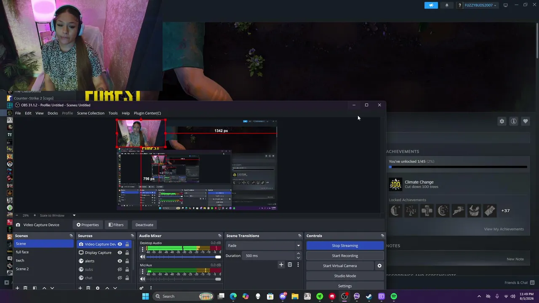539x303 pixels.
Task: Mute Mic/Aux speaker icon
Action: pos(143,279)
